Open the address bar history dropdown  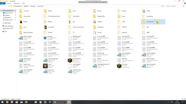pyautogui.click(x=161, y=6)
